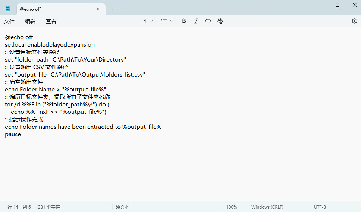Click the 'for /d %%F in' line
This screenshot has width=361, height=212.
click(x=57, y=105)
